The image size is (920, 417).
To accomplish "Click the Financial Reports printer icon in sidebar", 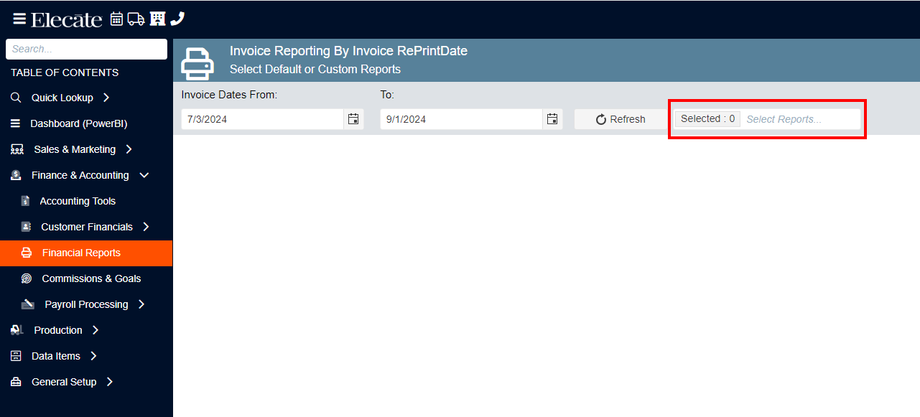I will pos(27,253).
